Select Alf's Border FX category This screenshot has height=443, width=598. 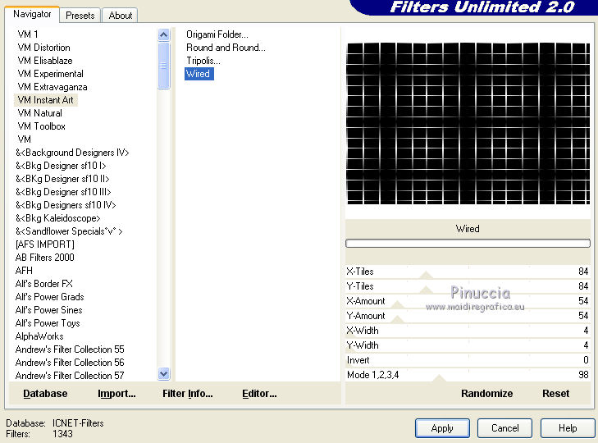(43, 284)
